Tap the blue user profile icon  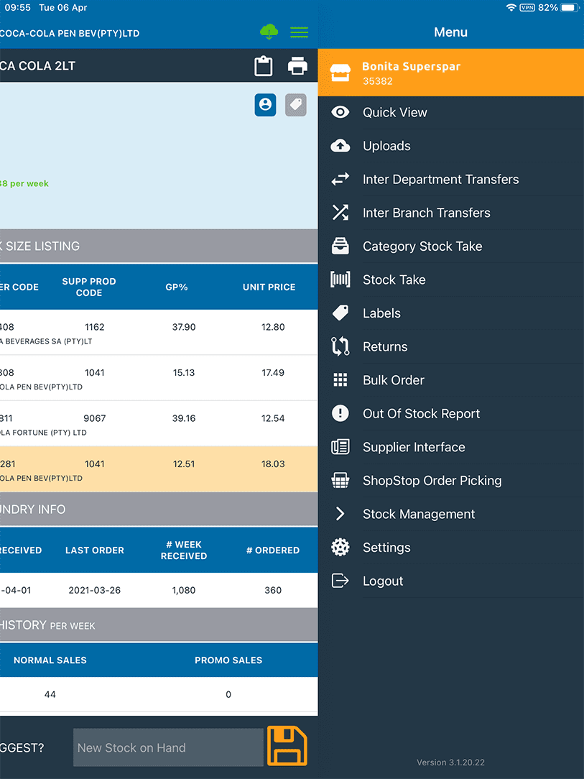266,105
